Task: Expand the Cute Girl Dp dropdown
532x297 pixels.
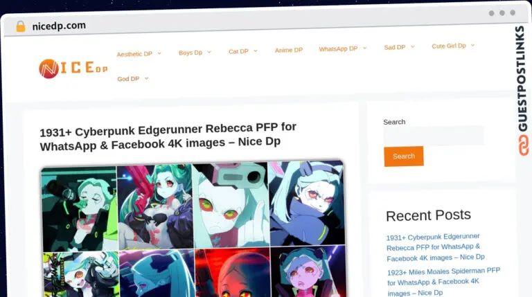Action: click(x=472, y=46)
